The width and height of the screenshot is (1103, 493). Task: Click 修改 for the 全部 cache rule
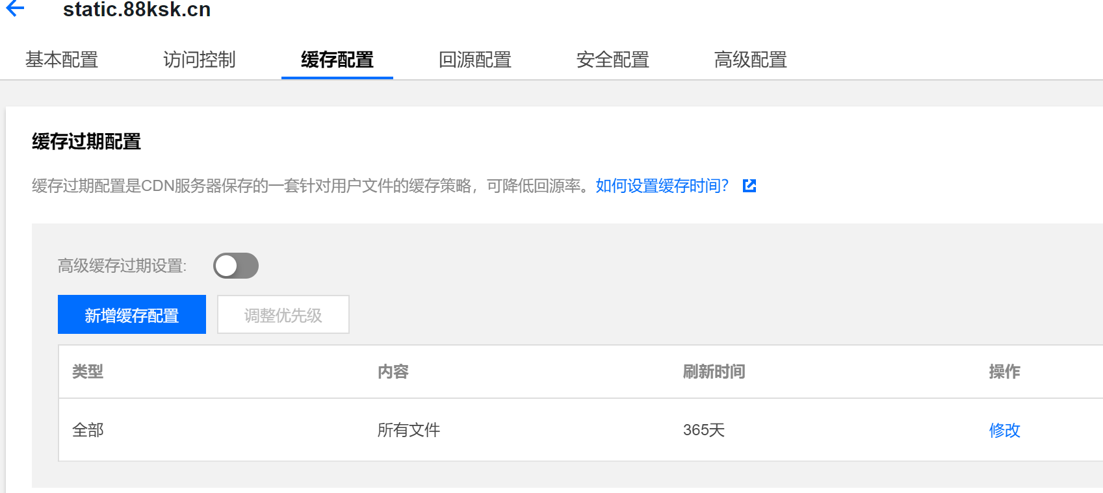1004,430
